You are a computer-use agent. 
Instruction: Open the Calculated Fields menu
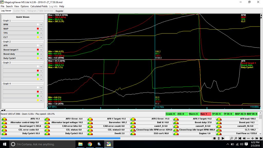click(x=39, y=6)
